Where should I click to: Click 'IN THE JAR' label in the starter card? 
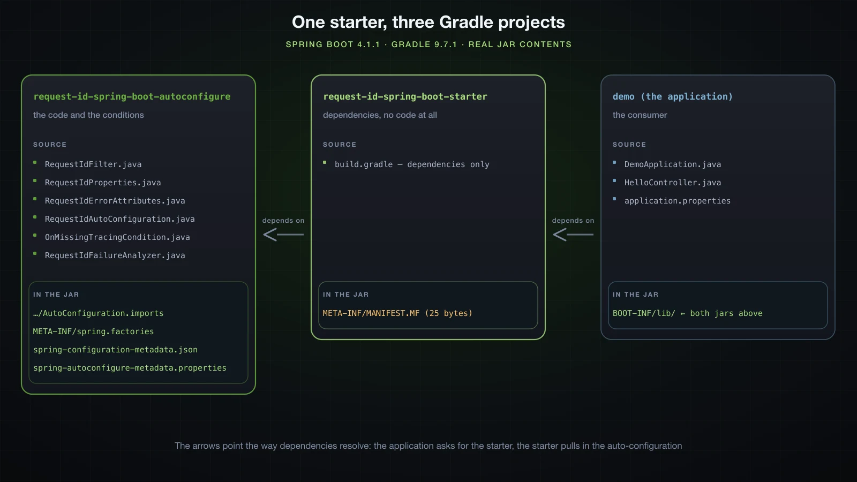pos(346,295)
